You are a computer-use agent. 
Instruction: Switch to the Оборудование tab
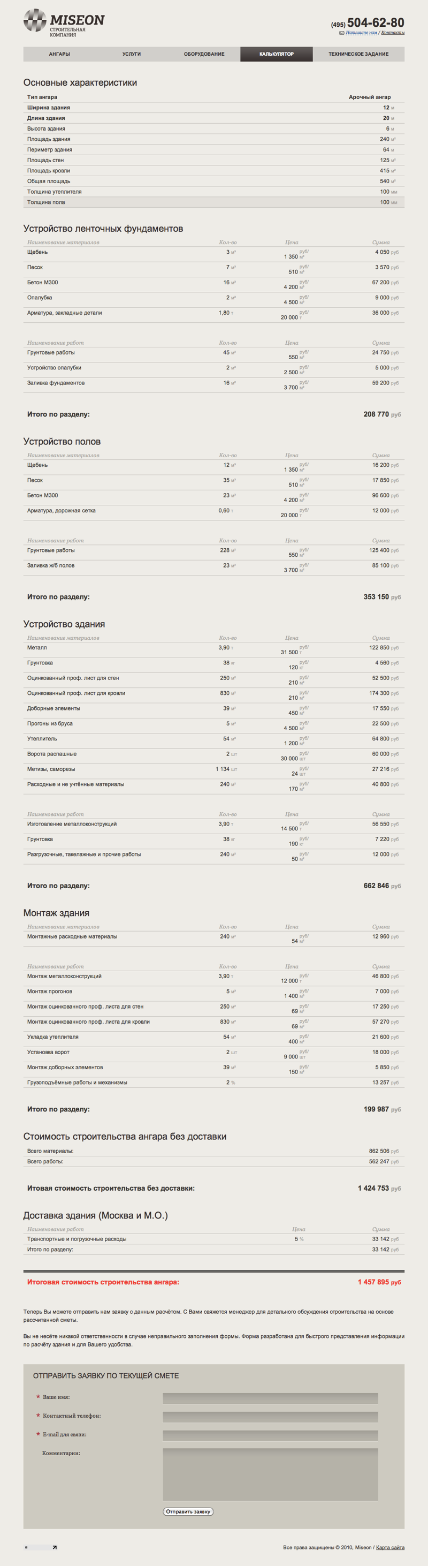(x=204, y=54)
